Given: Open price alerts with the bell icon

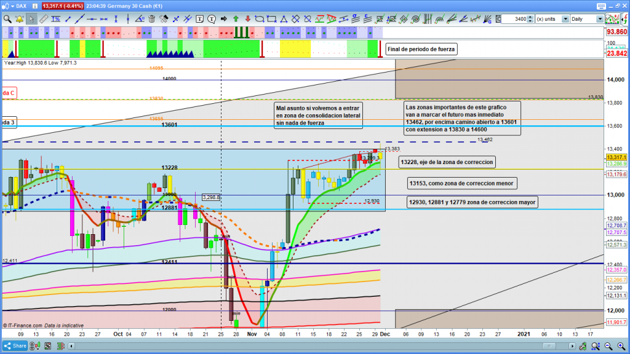Looking at the screenshot, I should point(19,19).
